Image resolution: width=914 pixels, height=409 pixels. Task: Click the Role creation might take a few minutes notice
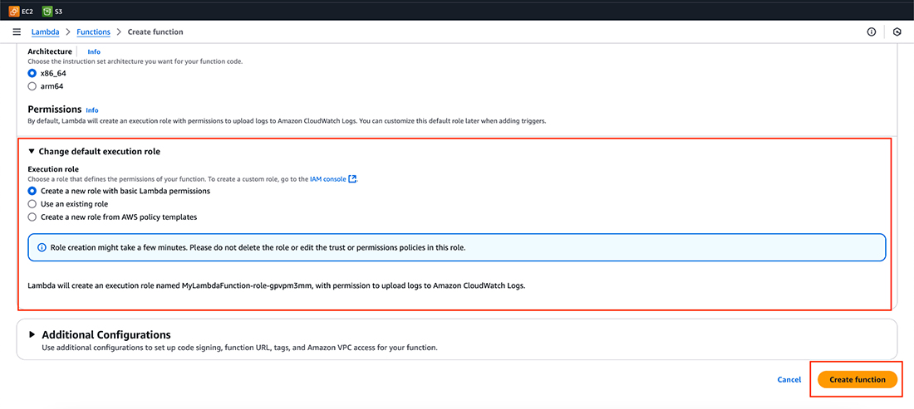pos(457,247)
